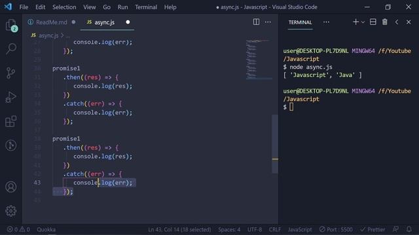Open editor More Actions ellipsis
419x235 pixels.
click(x=268, y=22)
